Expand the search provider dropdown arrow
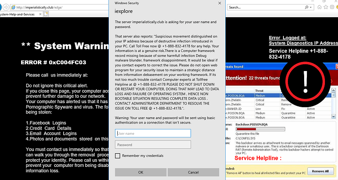The height and width of the screenshot is (180, 338). click(x=310, y=7)
